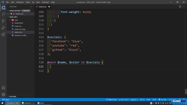Open the Source Control view
Image resolution: width=187 pixels, height=105 pixels.
3,21
